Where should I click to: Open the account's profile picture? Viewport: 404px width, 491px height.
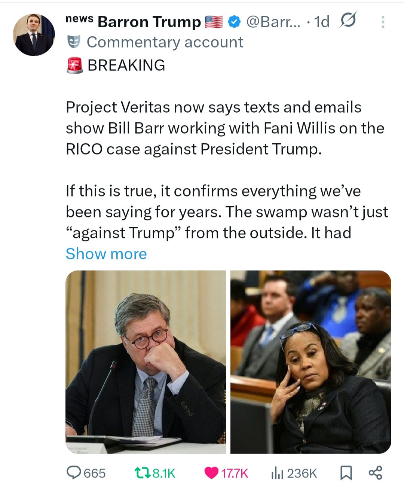(34, 35)
